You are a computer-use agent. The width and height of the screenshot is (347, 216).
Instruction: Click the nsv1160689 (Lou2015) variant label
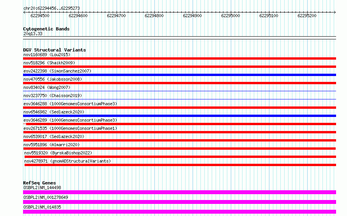point(47,55)
